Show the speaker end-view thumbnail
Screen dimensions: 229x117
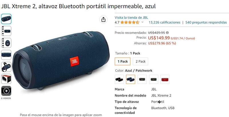(x=6, y=43)
